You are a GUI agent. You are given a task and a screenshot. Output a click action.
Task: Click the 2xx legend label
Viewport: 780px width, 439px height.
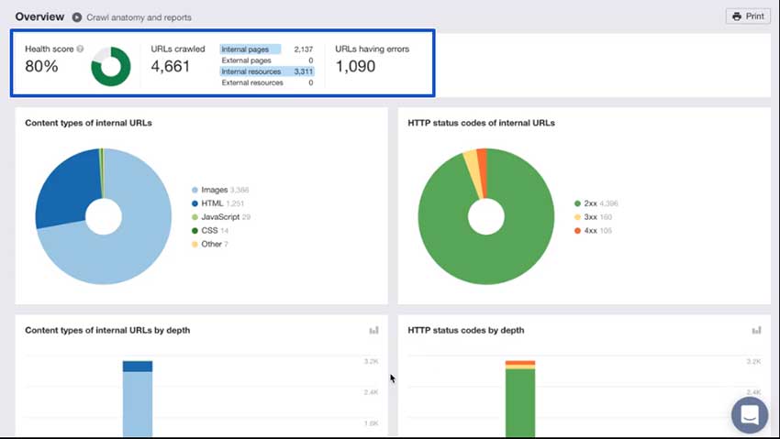click(x=590, y=203)
